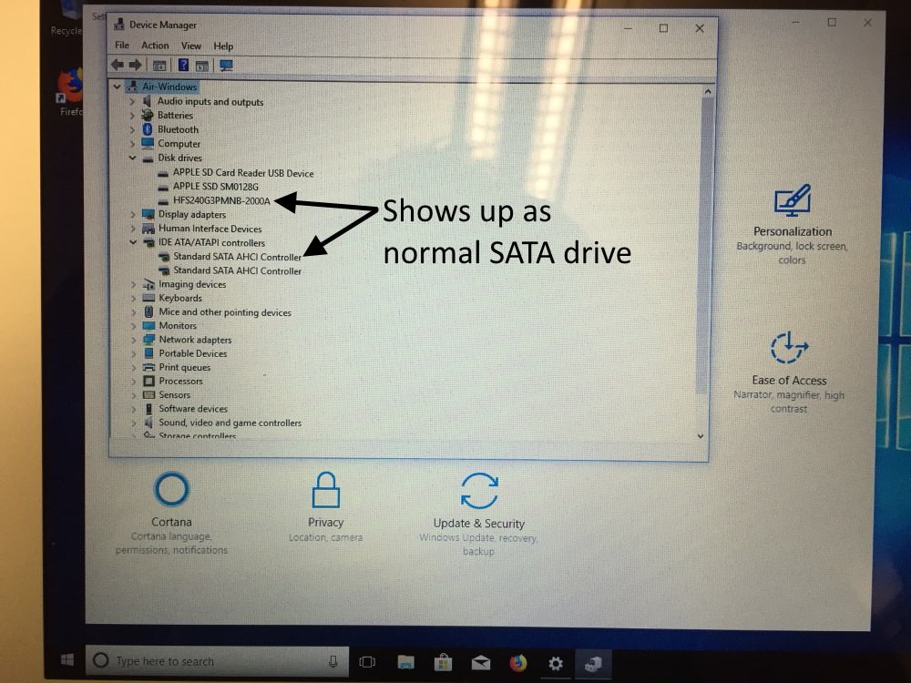Click the Windows Start button
The height and width of the screenshot is (683, 911).
coord(67,660)
